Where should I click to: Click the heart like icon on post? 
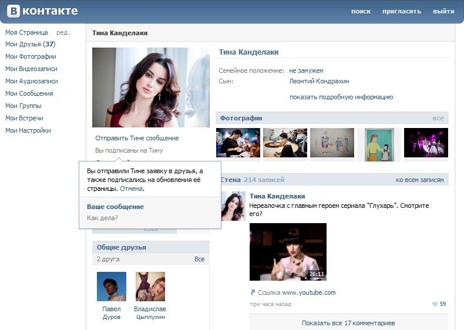(435, 304)
